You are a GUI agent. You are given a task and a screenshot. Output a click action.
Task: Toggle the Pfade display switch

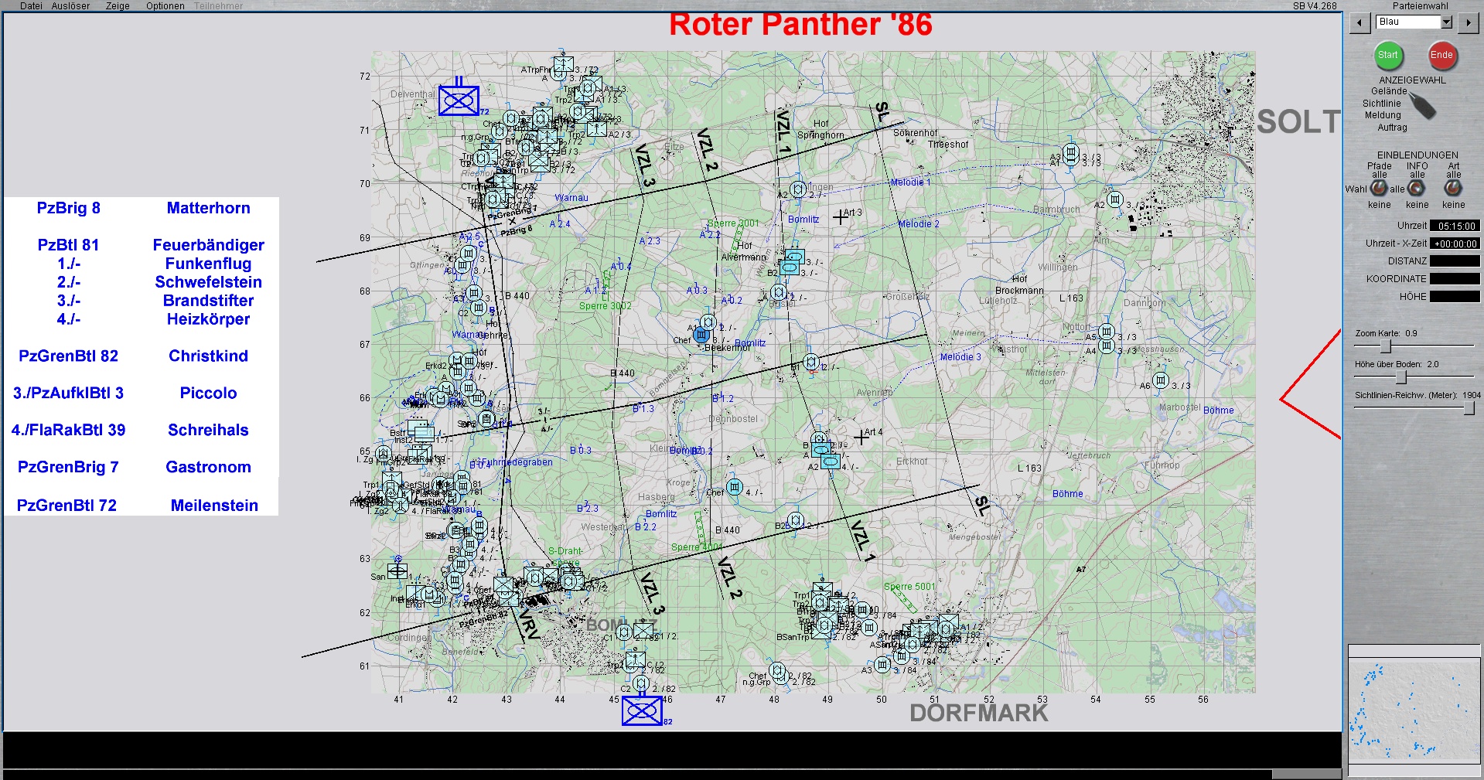(1379, 188)
